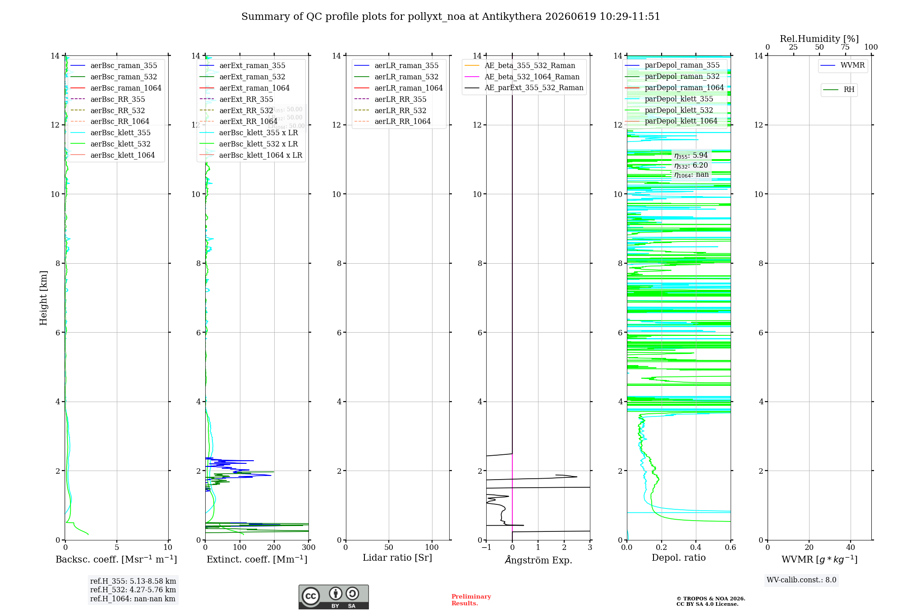The image size is (902, 613).
Task: Select the AE_beta_532_1064_Raman magenta legend line
Action: click(472, 77)
